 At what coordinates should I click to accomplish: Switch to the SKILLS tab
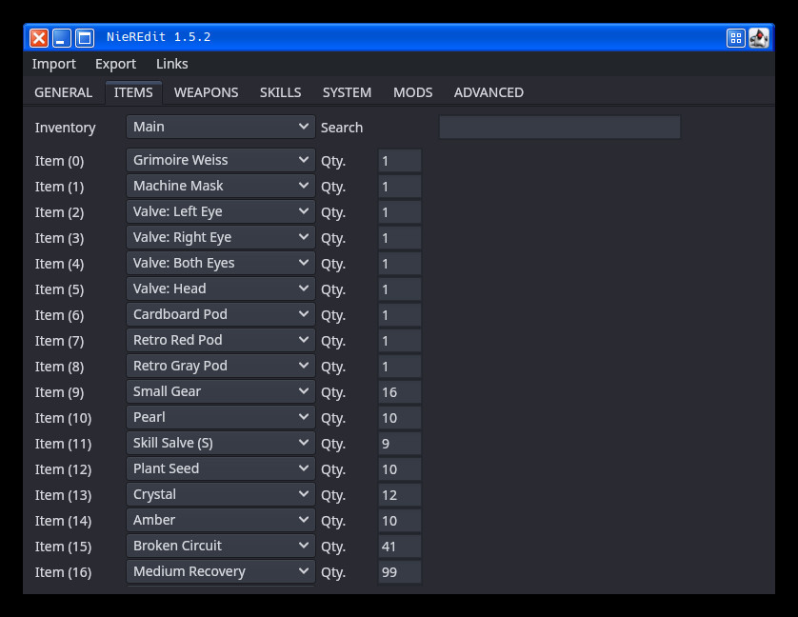tap(280, 92)
